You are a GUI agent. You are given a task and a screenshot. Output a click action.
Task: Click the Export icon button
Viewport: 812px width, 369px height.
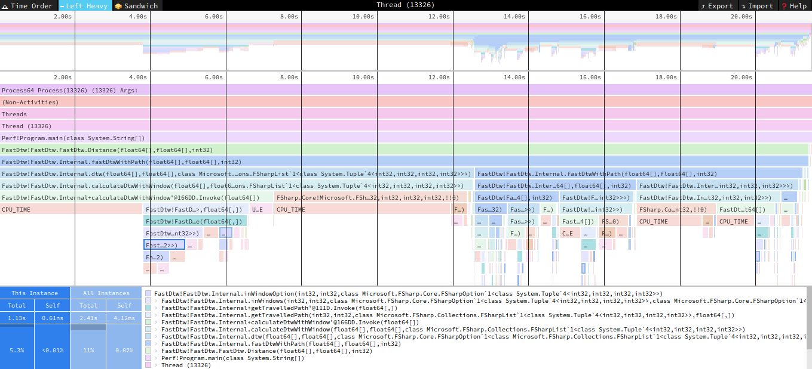703,6
